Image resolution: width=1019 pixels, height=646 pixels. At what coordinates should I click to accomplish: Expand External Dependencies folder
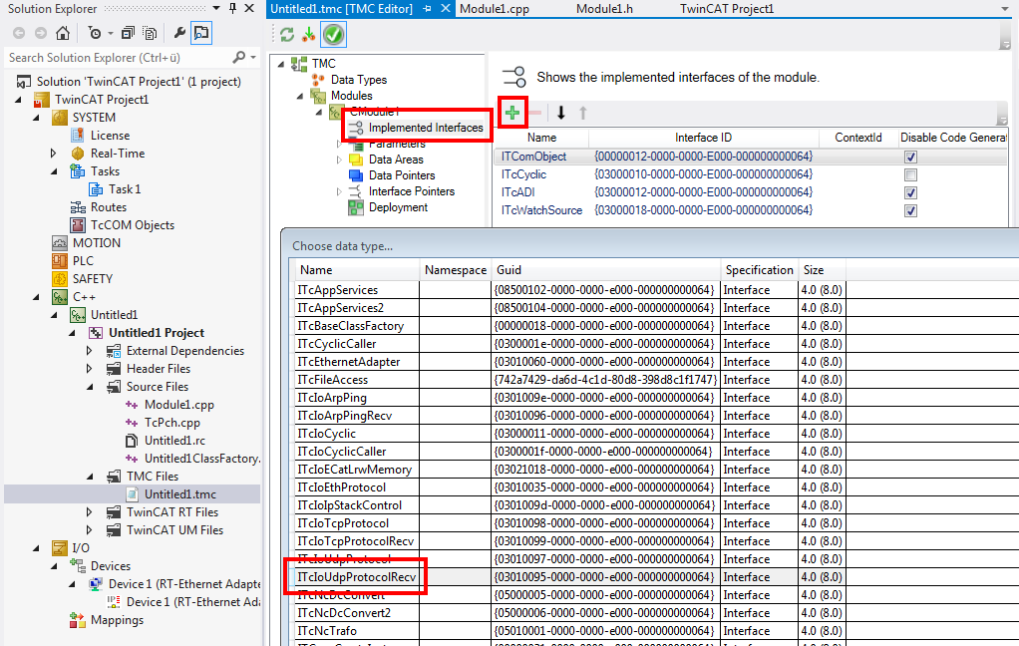pos(89,351)
